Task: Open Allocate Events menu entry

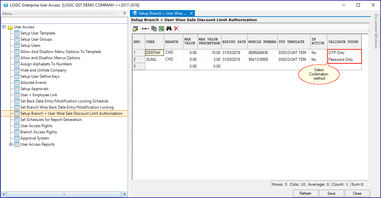Action: (x=33, y=83)
